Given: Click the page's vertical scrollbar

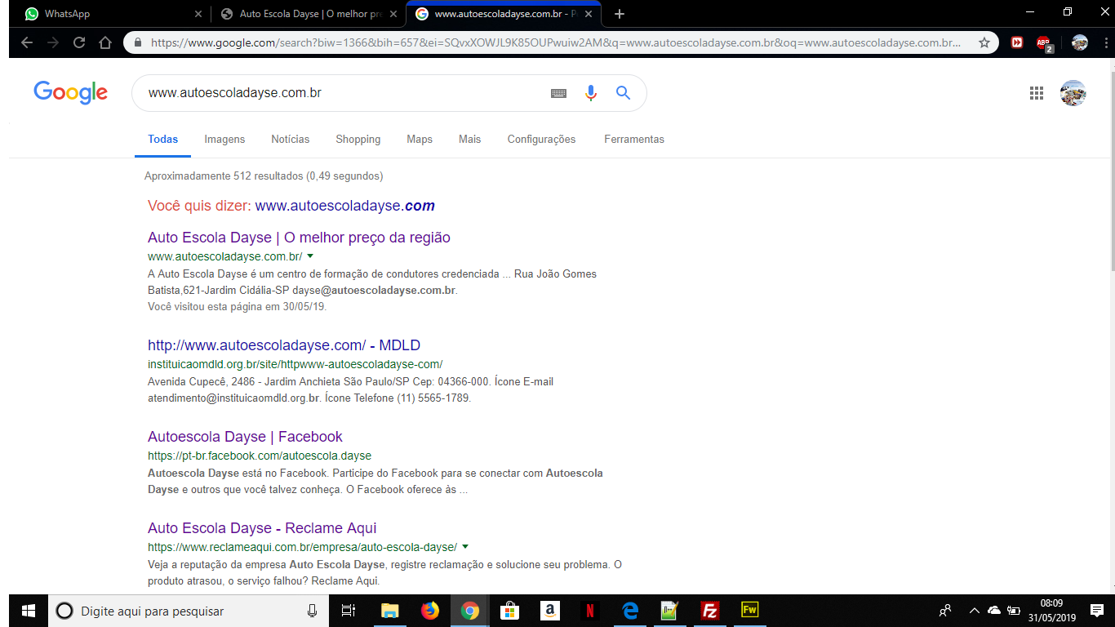Looking at the screenshot, I should tap(1109, 327).
